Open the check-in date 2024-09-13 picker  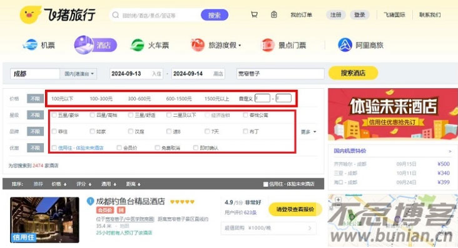[x=136, y=74]
